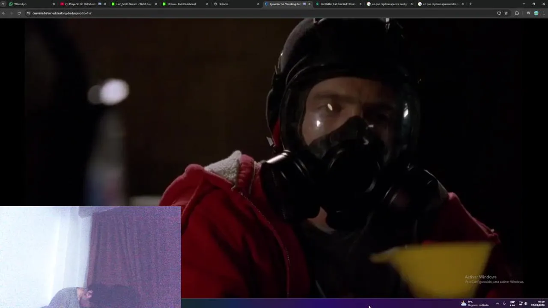Restore down the Chrome window
Screen dimensions: 548x308
click(x=533, y=4)
